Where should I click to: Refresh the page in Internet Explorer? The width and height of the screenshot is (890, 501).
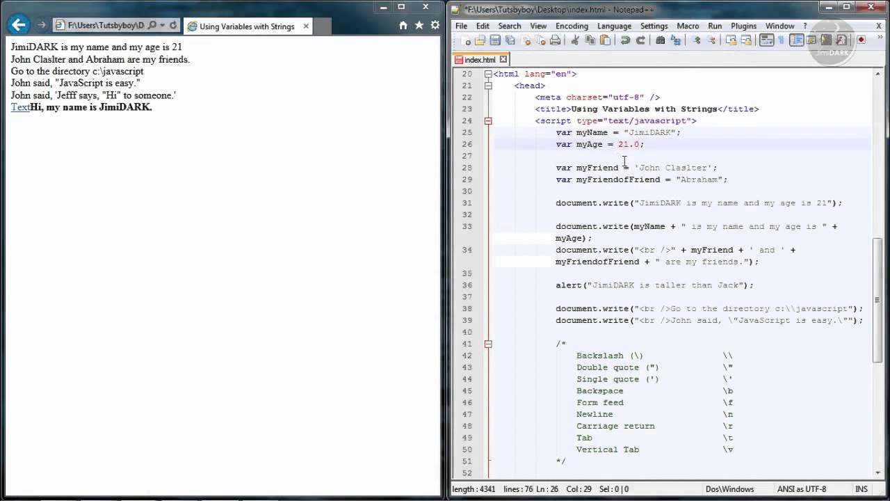pyautogui.click(x=173, y=26)
